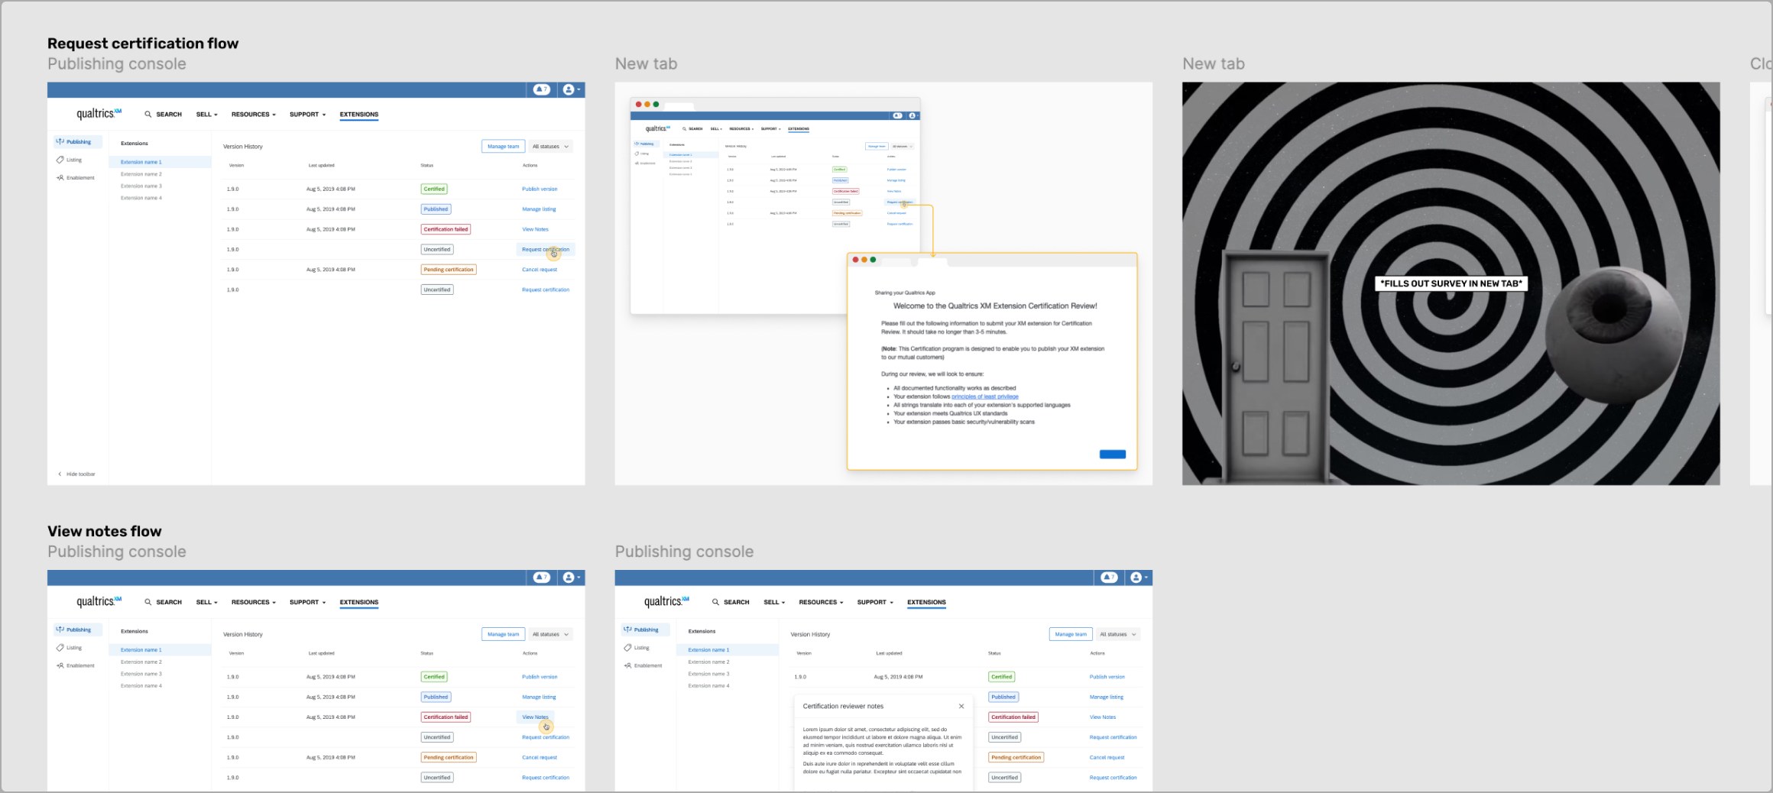The width and height of the screenshot is (1773, 793).
Task: Click the Certification failed badge in the request certification frame
Action: pyautogui.click(x=446, y=229)
